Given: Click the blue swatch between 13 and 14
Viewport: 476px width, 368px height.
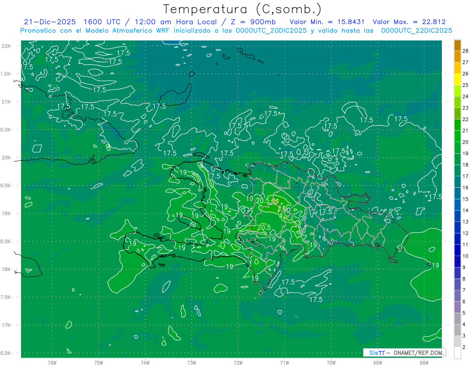Looking at the screenshot, I should pyautogui.click(x=457, y=216).
